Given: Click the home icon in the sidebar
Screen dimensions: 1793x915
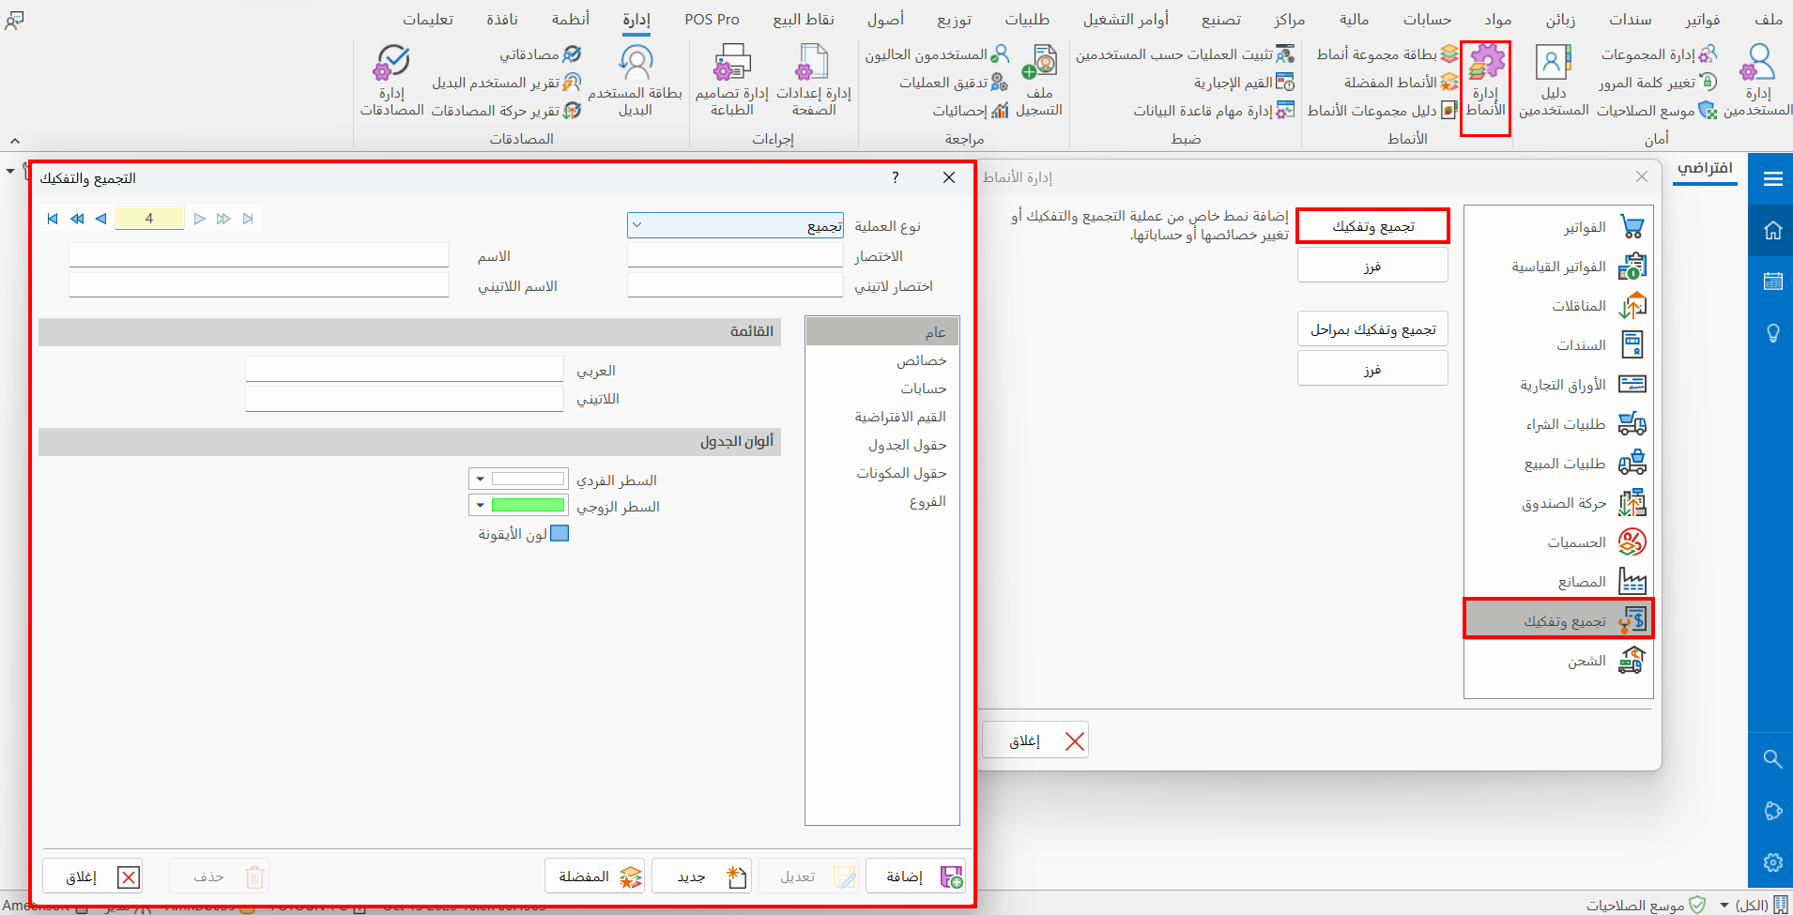Looking at the screenshot, I should click(1772, 230).
